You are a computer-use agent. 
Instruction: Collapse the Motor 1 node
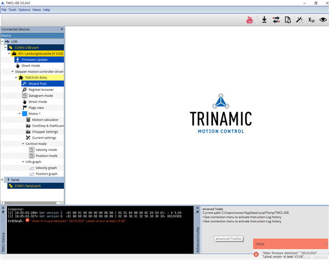click(20, 114)
